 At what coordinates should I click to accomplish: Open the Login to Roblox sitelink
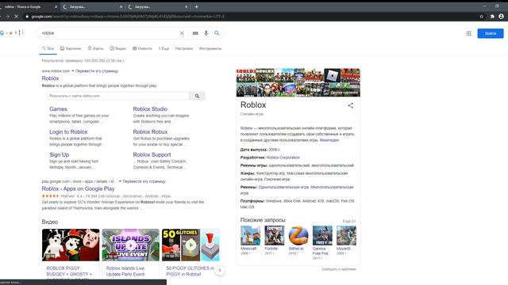coord(68,132)
